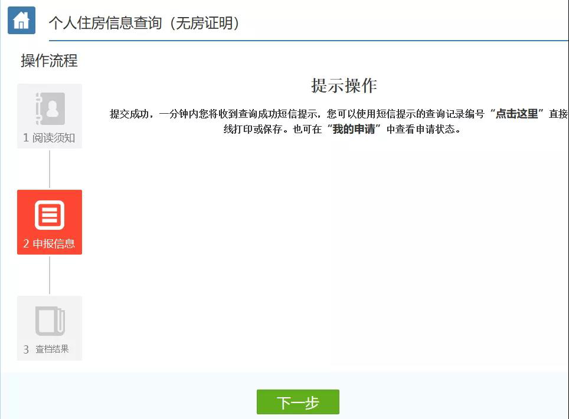Screen dimensions: 569x419
Task: Click the green 下一步 button
Action: pos(298,402)
